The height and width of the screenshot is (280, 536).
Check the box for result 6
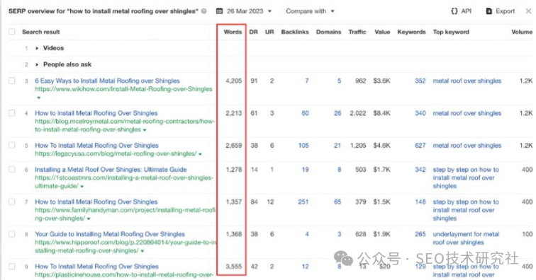(x=12, y=170)
